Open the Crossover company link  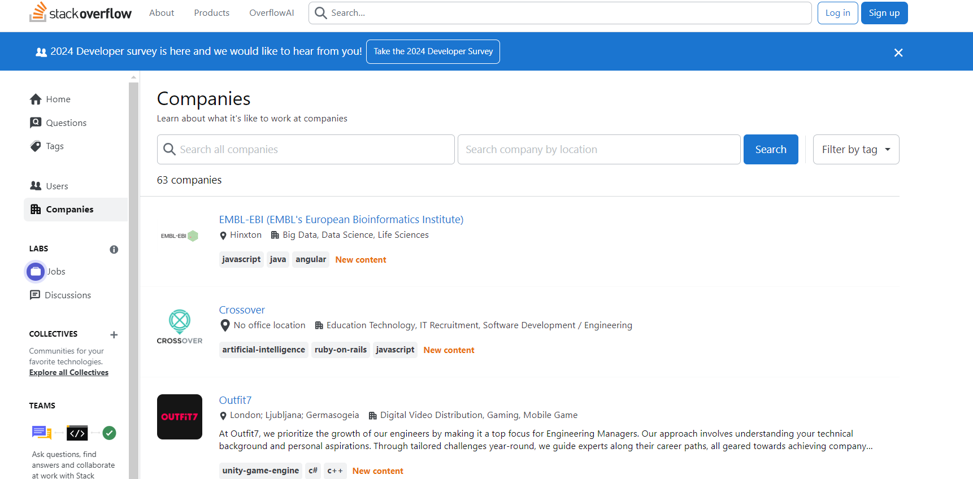tap(242, 310)
